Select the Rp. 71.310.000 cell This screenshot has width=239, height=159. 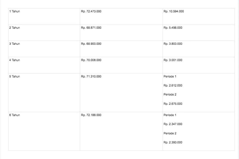point(91,76)
